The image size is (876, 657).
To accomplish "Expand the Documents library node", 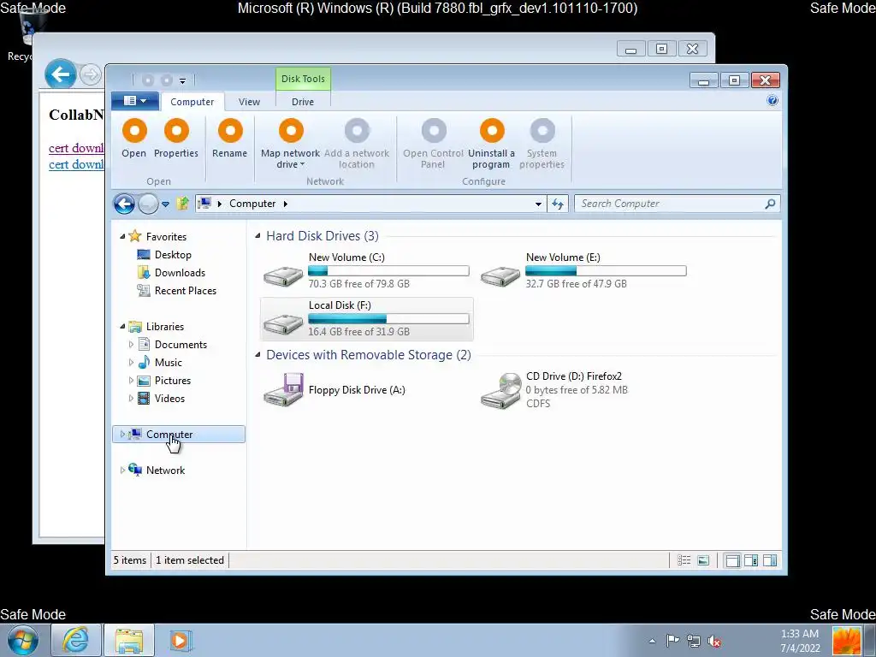I will click(x=131, y=345).
